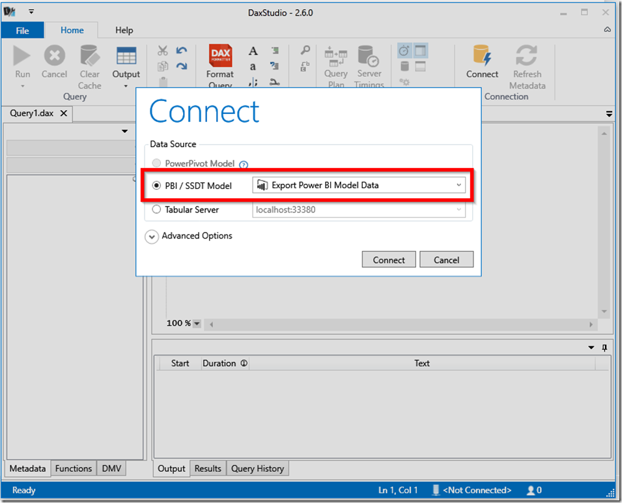The height and width of the screenshot is (503, 622).
Task: Open the File menu
Action: click(x=22, y=31)
